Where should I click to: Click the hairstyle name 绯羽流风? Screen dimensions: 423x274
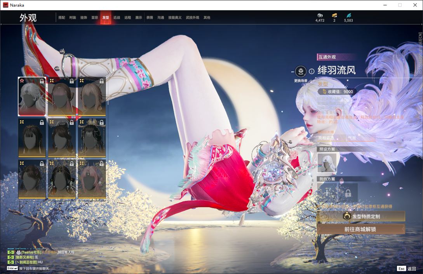(x=336, y=70)
